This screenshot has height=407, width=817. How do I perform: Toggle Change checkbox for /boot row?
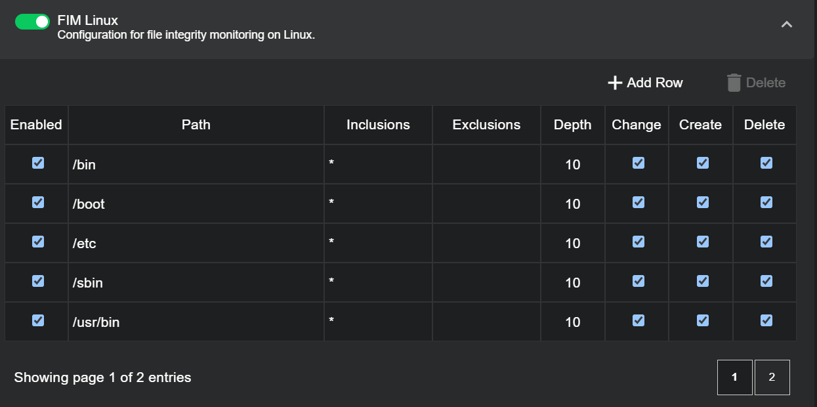(x=638, y=202)
